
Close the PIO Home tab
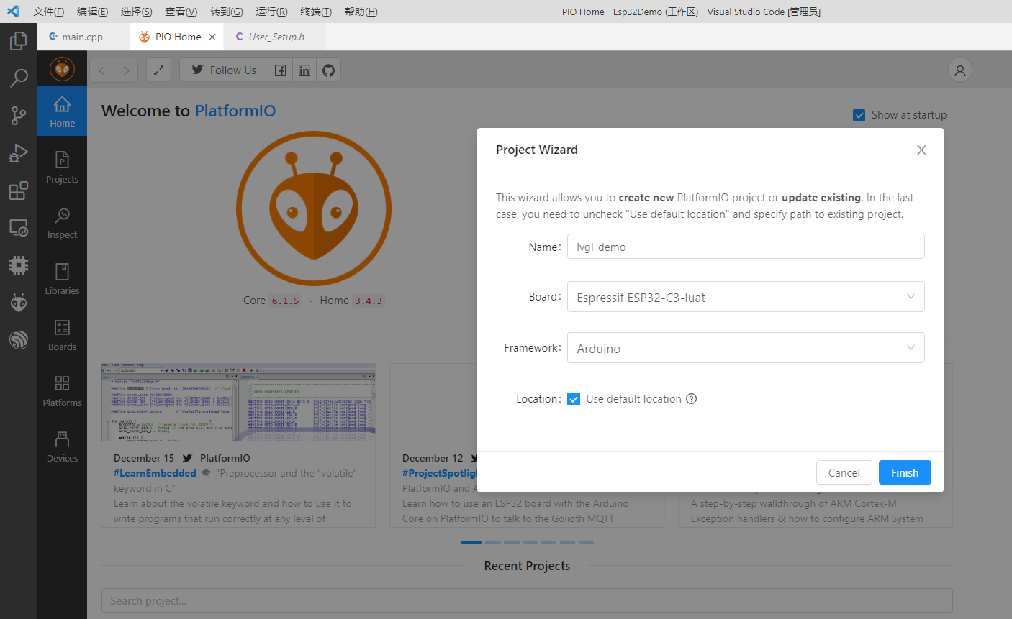tap(212, 37)
